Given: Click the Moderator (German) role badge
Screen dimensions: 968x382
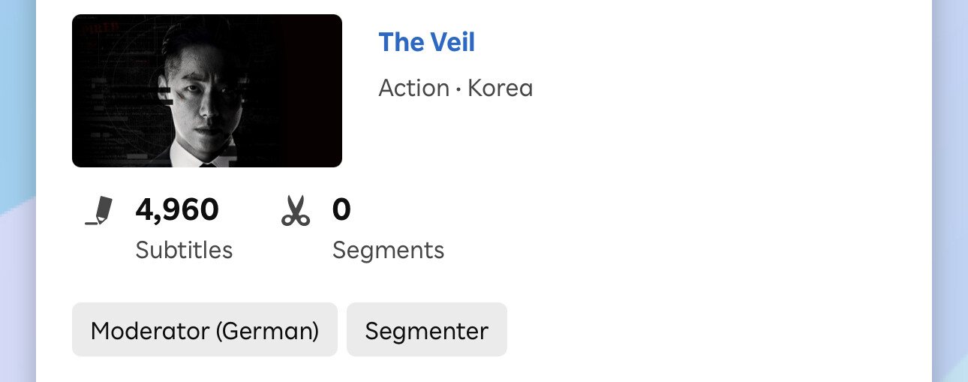Looking at the screenshot, I should click(x=204, y=329).
